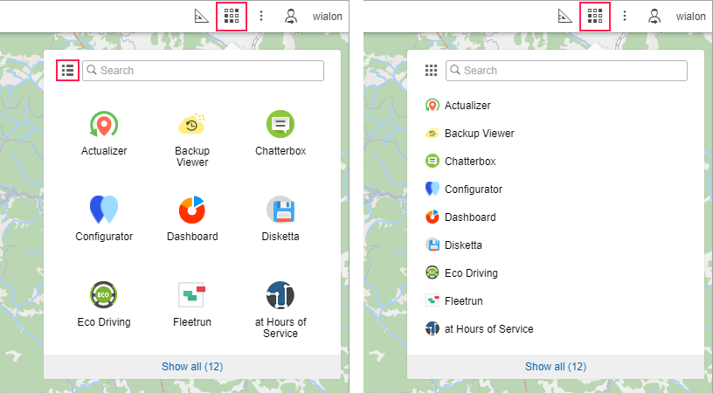Click the small Hours of Service list icon
Image resolution: width=713 pixels, height=393 pixels.
[x=433, y=328]
